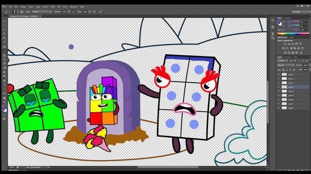Select the Gradient tool
The width and height of the screenshot is (311, 174).
pos(4,68)
